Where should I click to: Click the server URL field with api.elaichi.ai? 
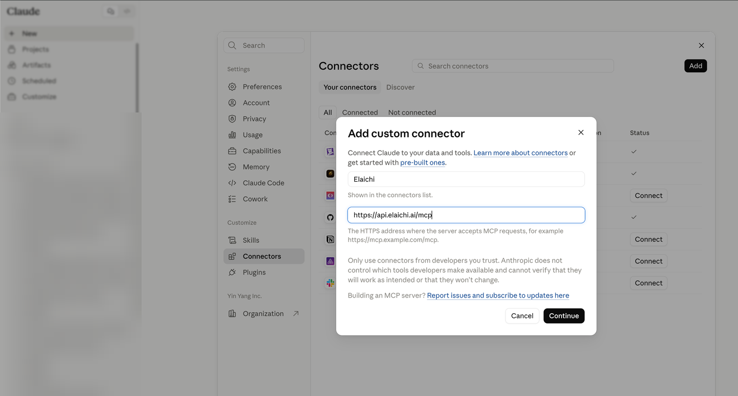click(x=466, y=215)
